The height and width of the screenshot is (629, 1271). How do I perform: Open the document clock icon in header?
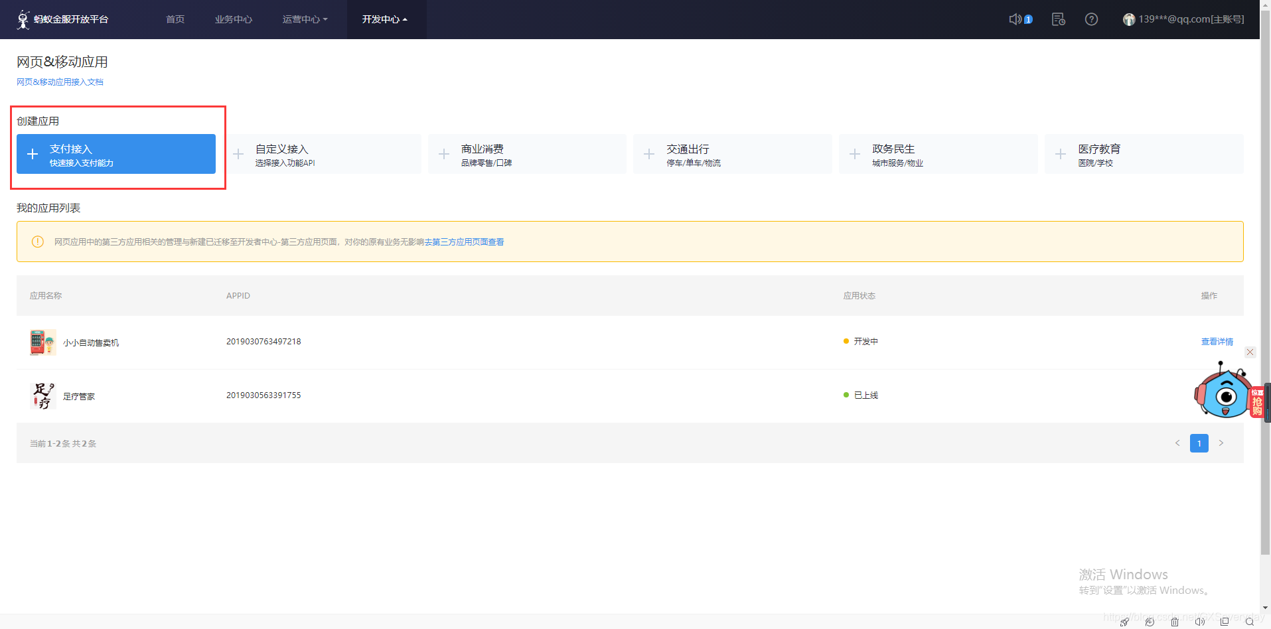[1059, 19]
